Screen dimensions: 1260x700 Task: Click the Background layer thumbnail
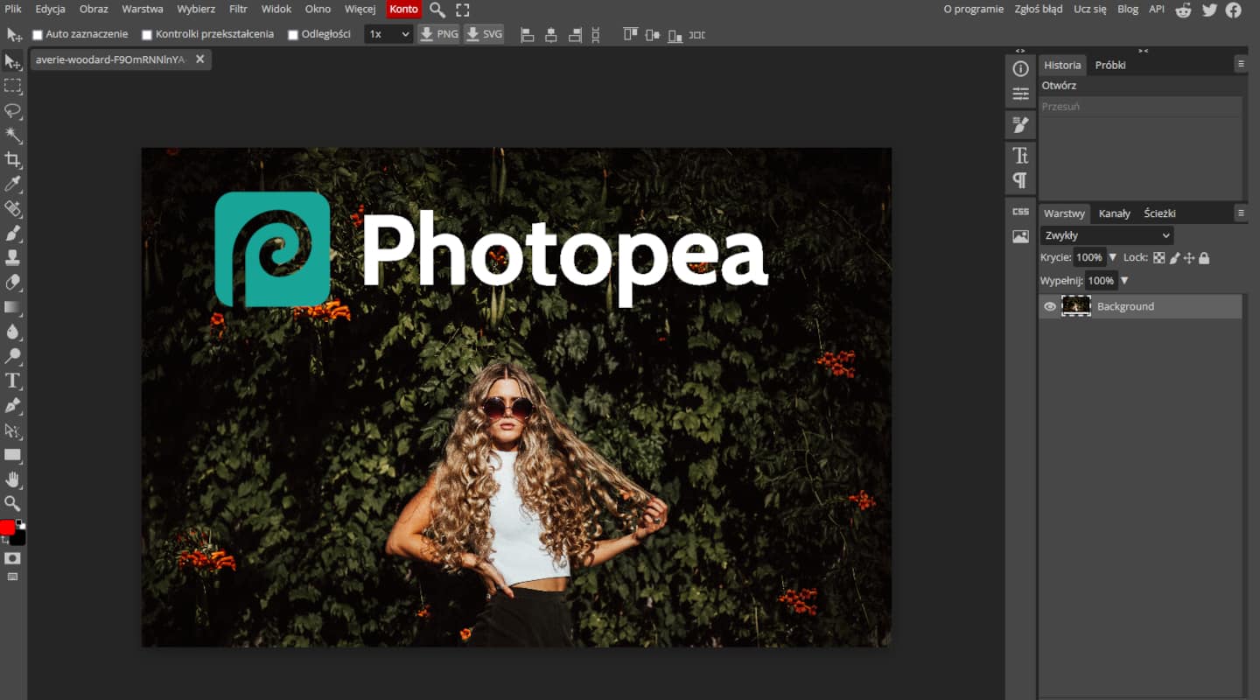(1076, 305)
